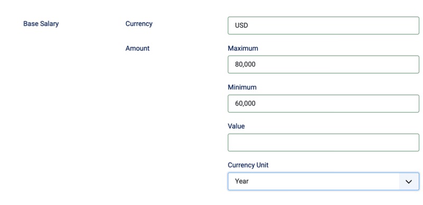Click the Base Salary section label

pyautogui.click(x=41, y=24)
